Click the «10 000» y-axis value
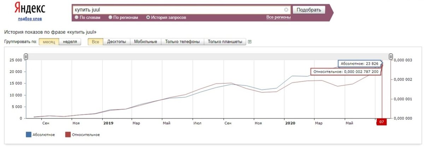424x148 pixels. pos(16,95)
